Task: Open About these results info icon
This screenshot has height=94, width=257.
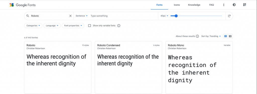Action: click(198, 36)
